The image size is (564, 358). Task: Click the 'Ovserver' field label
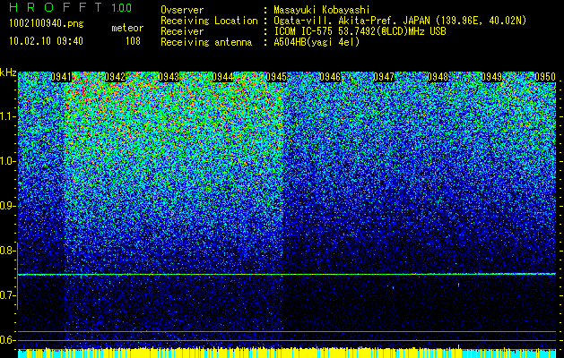pos(182,10)
